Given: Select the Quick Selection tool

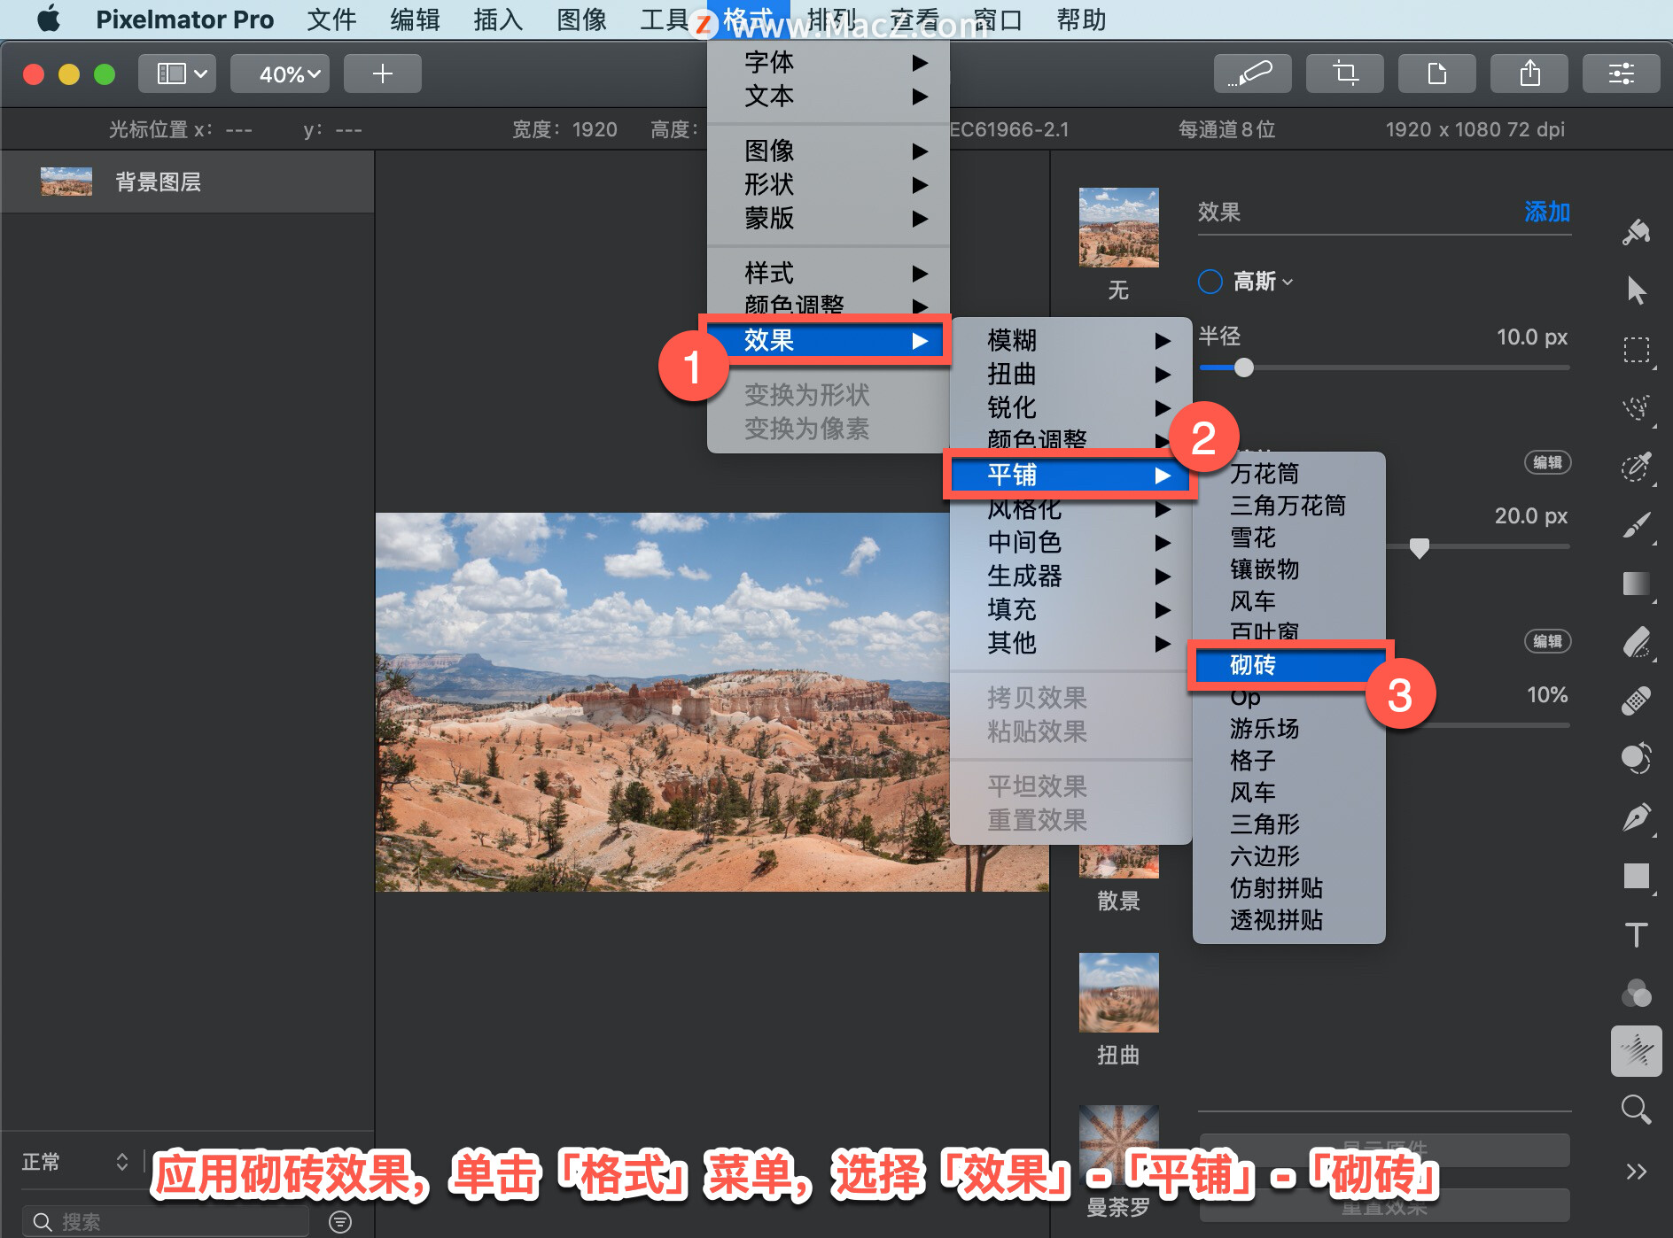Looking at the screenshot, I should pyautogui.click(x=1636, y=466).
